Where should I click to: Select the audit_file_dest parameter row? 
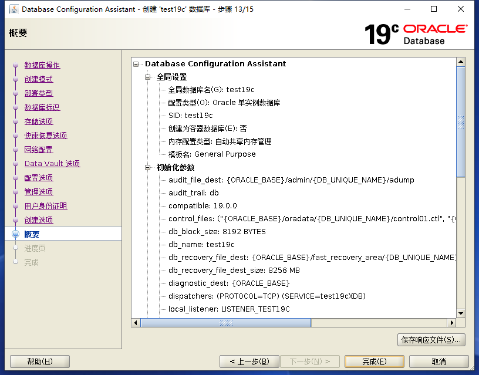pyautogui.click(x=291, y=180)
